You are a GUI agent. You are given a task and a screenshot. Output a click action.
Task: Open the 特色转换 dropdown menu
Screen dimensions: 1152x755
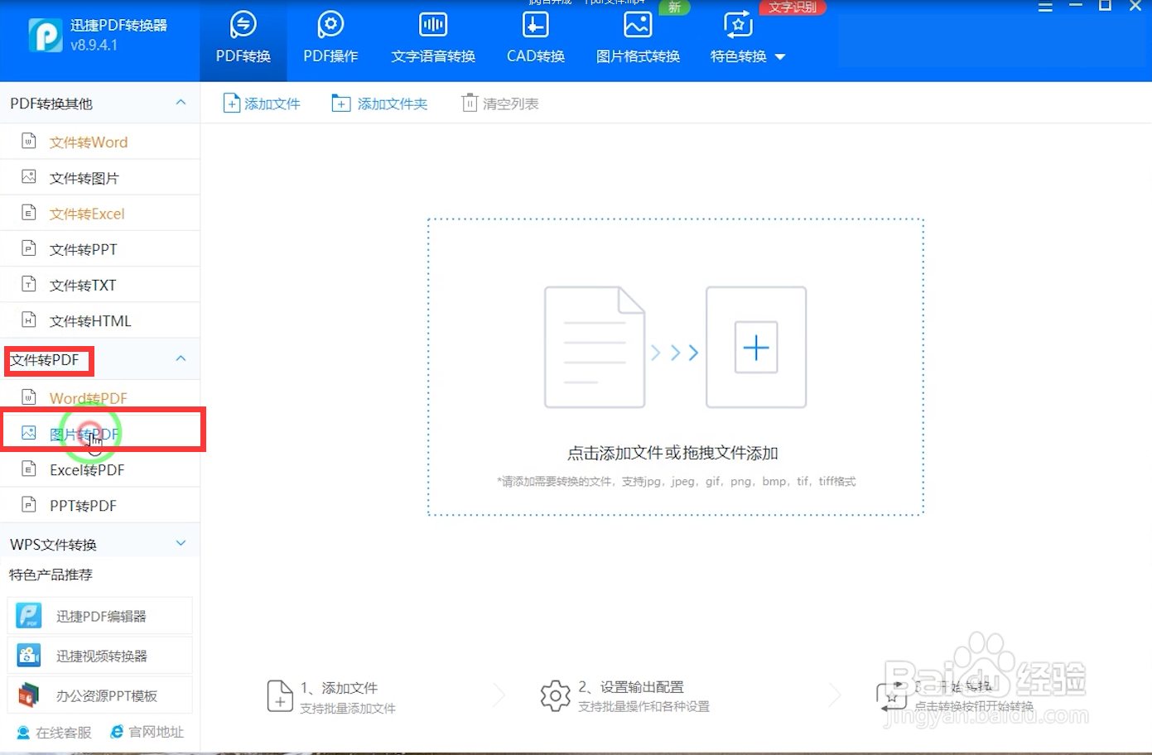pyautogui.click(x=748, y=56)
